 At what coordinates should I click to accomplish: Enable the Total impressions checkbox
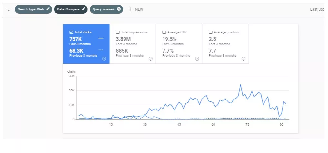coord(118,32)
